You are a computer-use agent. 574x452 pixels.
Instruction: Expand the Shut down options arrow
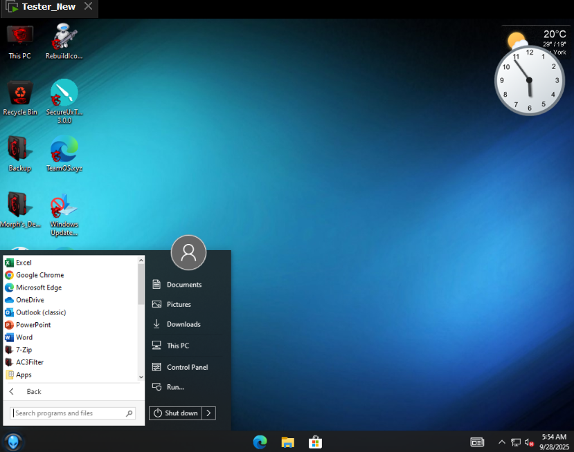pos(209,413)
